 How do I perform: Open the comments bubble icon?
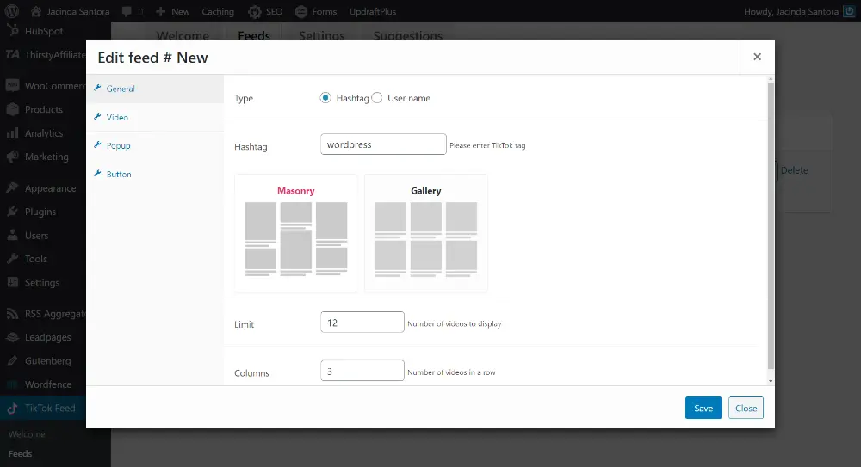coord(127,11)
